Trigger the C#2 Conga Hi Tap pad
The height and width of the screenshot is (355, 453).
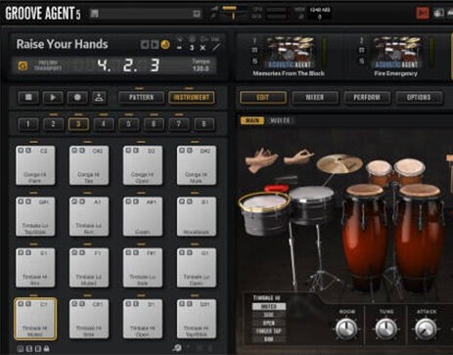pyautogui.click(x=89, y=165)
